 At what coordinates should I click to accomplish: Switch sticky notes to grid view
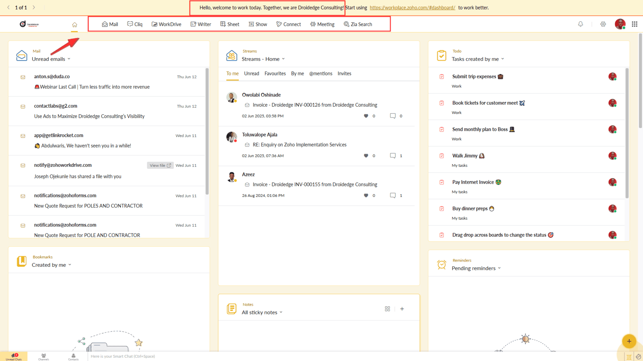(387, 309)
